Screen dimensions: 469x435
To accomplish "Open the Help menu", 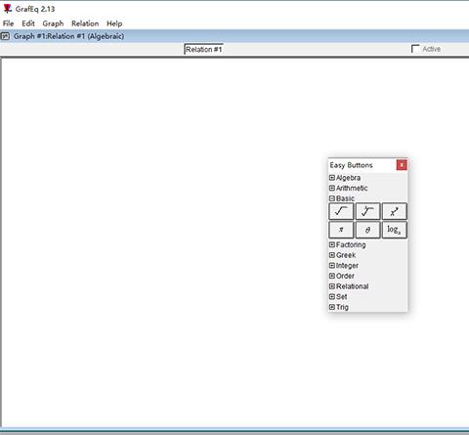I will pyautogui.click(x=114, y=23).
